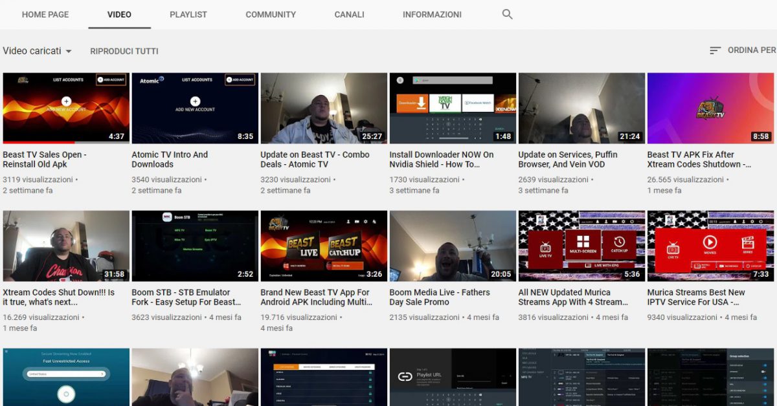Switch to the INFORMAZIONI tab
This screenshot has width=777, height=406.
[432, 14]
